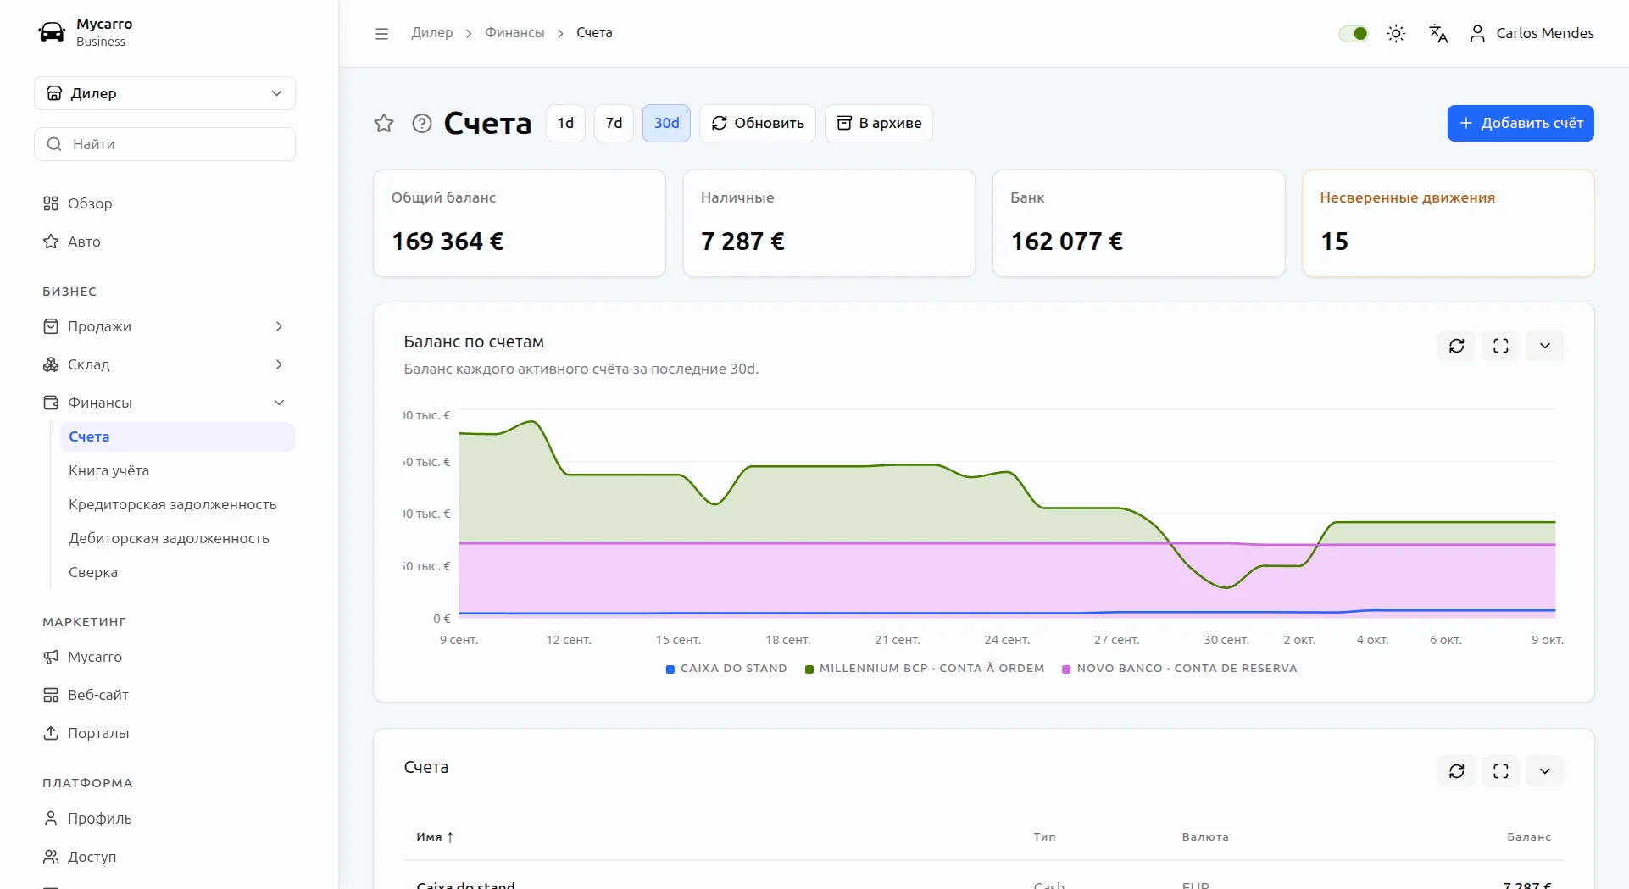
Task: Star the Счета page as favorite
Action: tap(384, 123)
